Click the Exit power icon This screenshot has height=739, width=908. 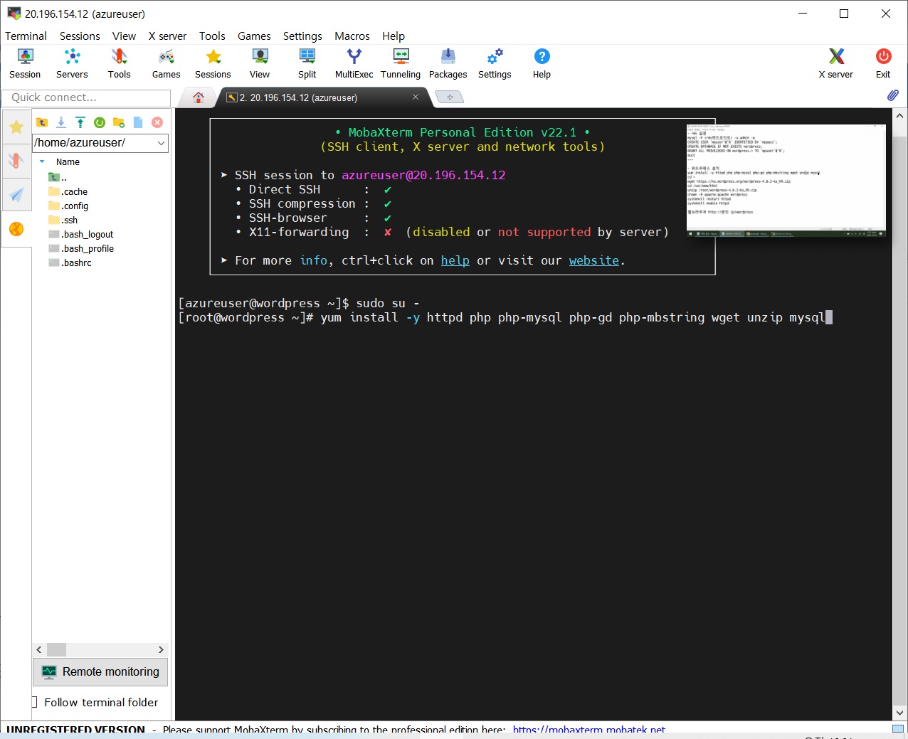(x=883, y=63)
